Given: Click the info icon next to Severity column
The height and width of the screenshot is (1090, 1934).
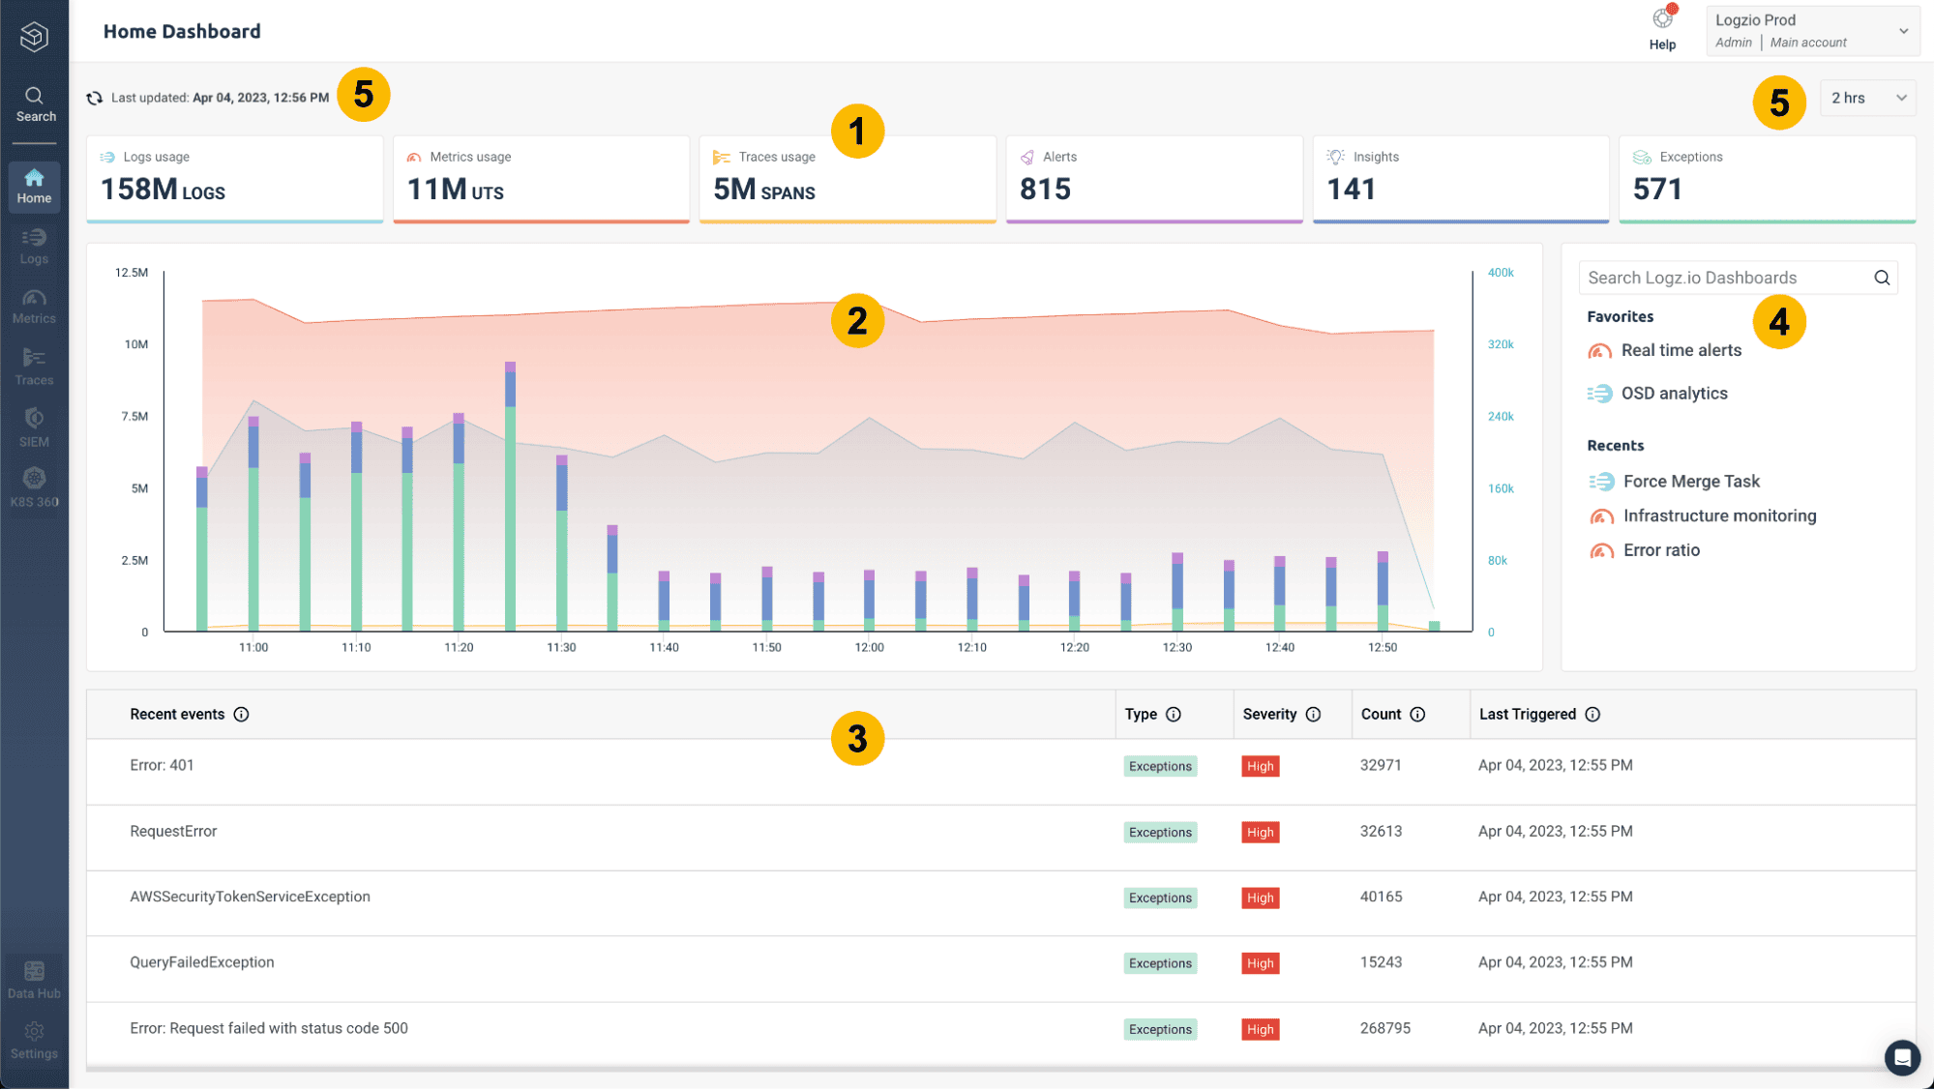Looking at the screenshot, I should click(x=1313, y=714).
